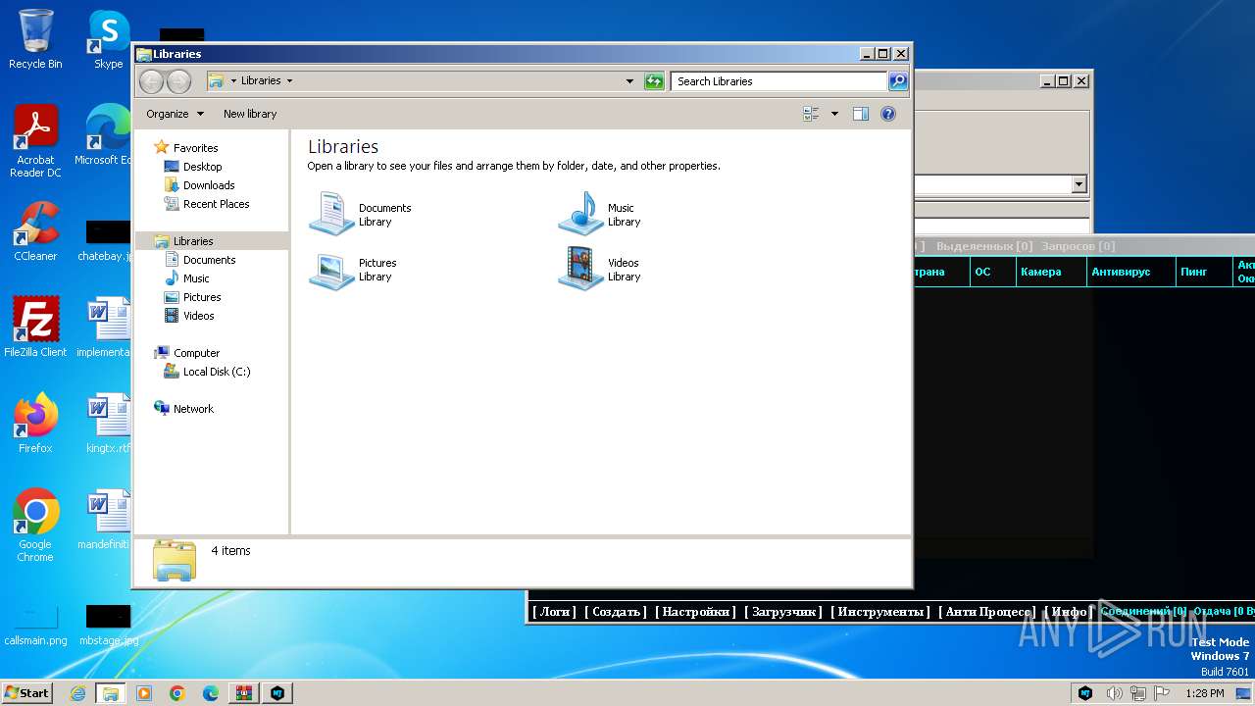This screenshot has height=706, width=1255.
Task: Open the view options dropdown arrow
Action: [x=834, y=114]
